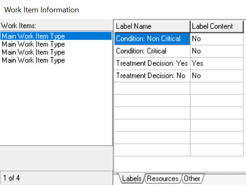The image size is (246, 185).
Task: Click the first empty Label Content cell
Action: (x=217, y=88)
